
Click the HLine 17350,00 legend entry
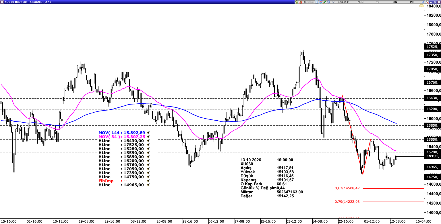[x=121, y=173]
